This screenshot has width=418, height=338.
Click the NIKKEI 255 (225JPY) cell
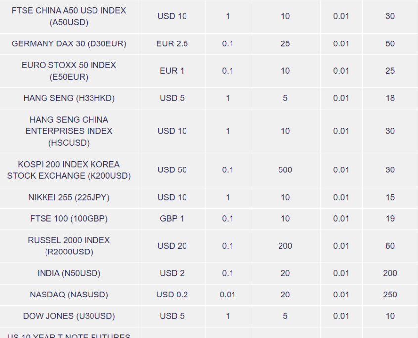(x=69, y=198)
